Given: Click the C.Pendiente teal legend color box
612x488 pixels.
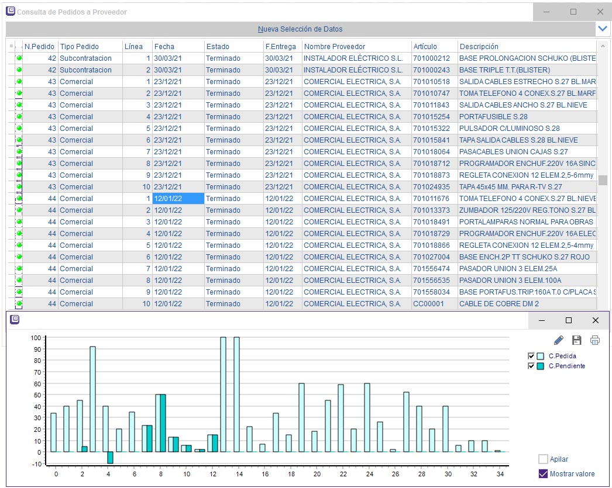Looking at the screenshot, I should [x=541, y=366].
